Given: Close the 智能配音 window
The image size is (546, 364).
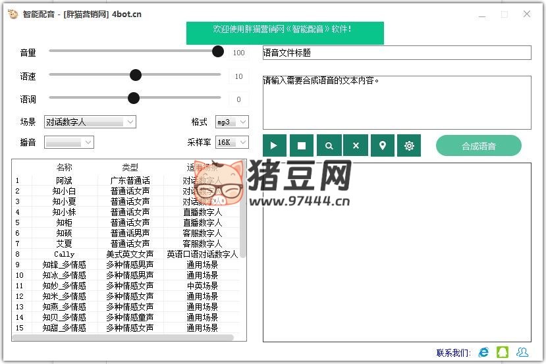Looking at the screenshot, I should point(527,14).
